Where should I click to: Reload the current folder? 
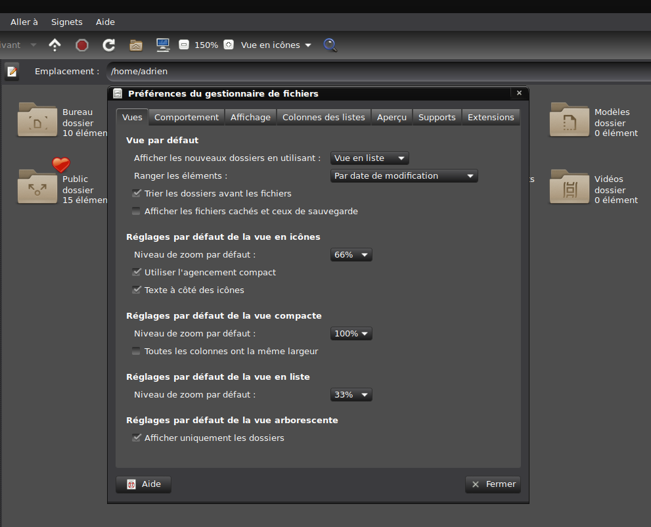click(109, 45)
